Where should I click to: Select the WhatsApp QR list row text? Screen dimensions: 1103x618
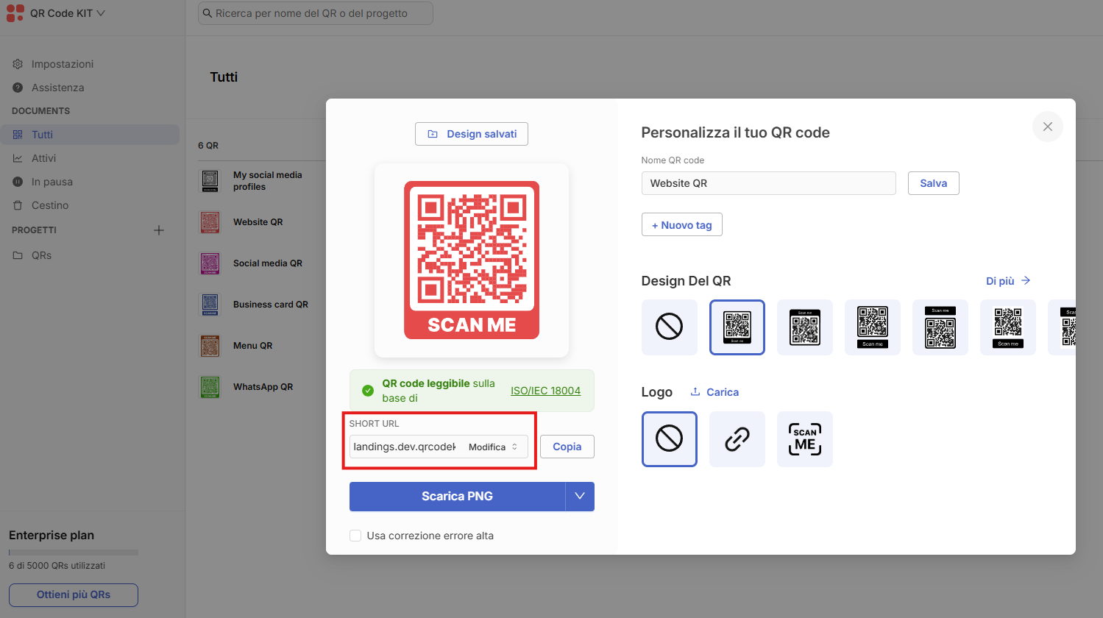pyautogui.click(x=263, y=387)
